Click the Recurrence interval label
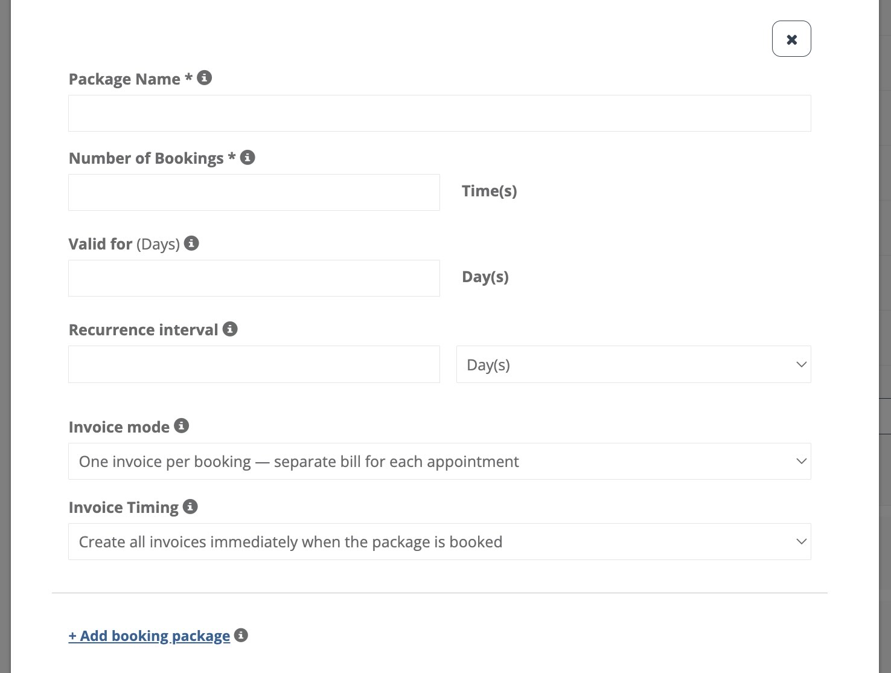This screenshot has height=673, width=891. click(x=143, y=330)
